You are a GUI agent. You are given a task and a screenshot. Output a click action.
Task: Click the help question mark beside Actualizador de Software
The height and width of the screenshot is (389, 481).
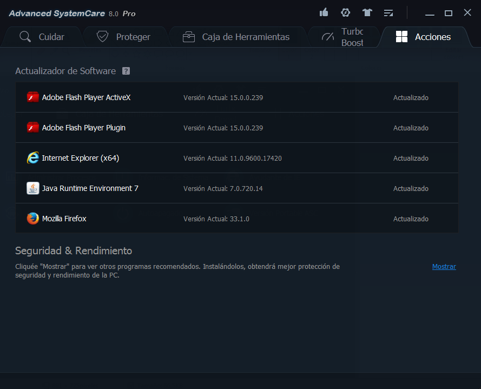tap(126, 71)
